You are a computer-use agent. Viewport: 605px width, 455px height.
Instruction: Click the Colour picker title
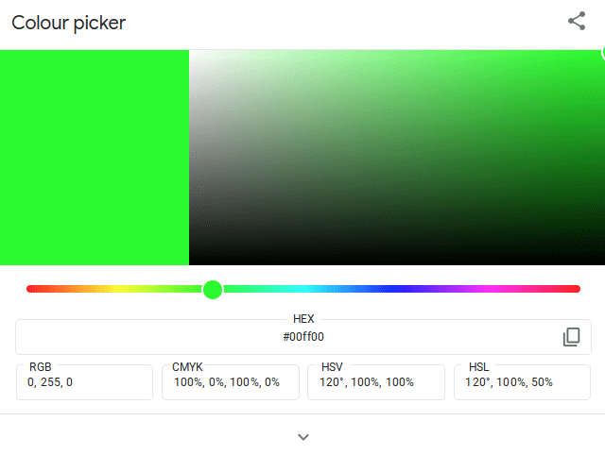(69, 23)
